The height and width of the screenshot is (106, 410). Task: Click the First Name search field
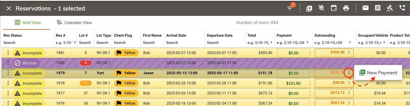[149, 42]
